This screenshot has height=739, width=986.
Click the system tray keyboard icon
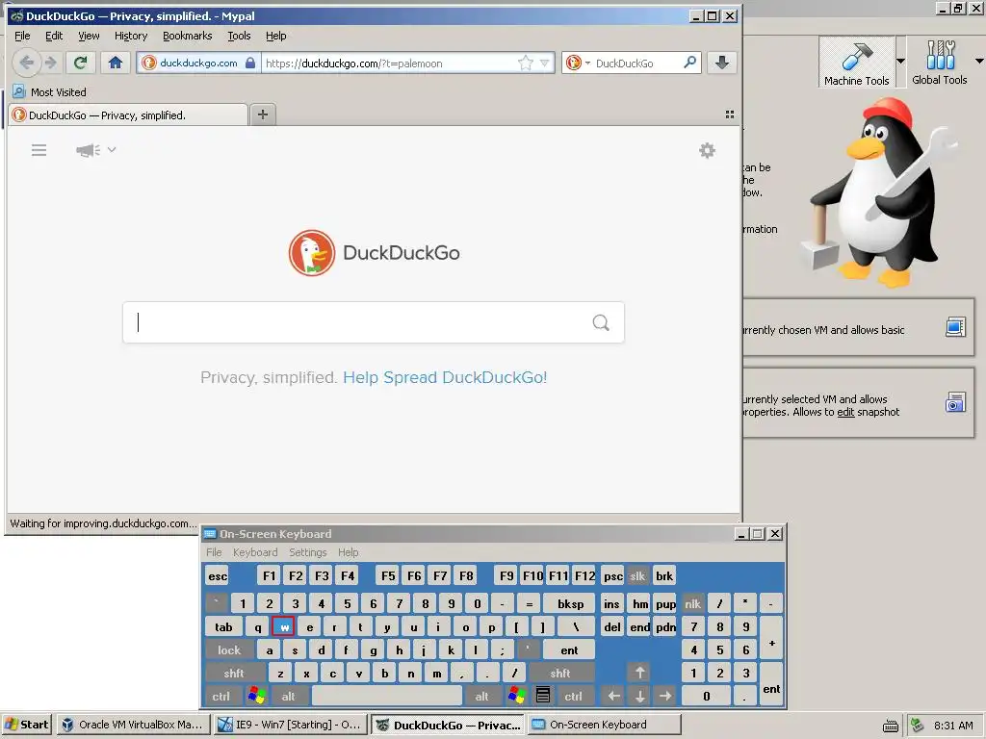pyautogui.click(x=890, y=726)
